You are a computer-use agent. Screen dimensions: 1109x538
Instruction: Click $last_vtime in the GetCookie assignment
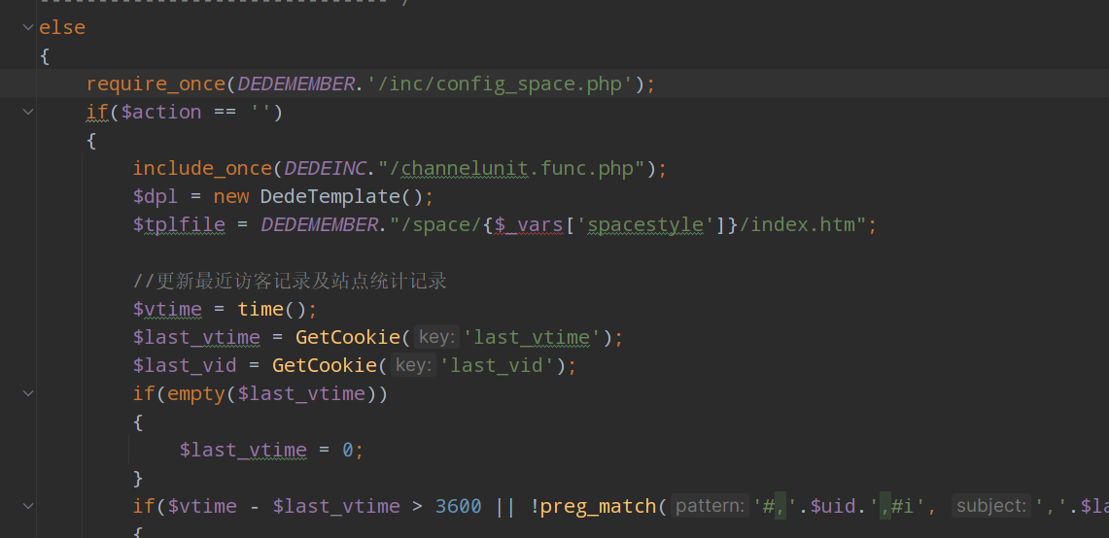[196, 337]
